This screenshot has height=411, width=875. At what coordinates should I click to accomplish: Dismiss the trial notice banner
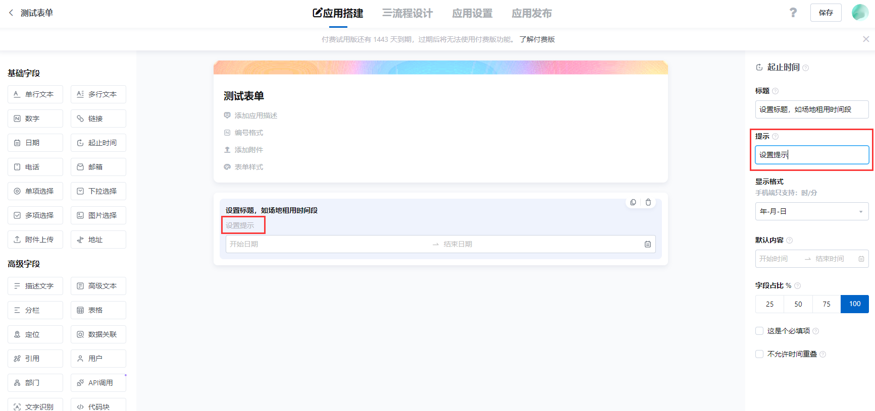[866, 39]
